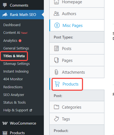The image size is (114, 135).
Task: Open Status & Tools page
Action: [x=15, y=103]
